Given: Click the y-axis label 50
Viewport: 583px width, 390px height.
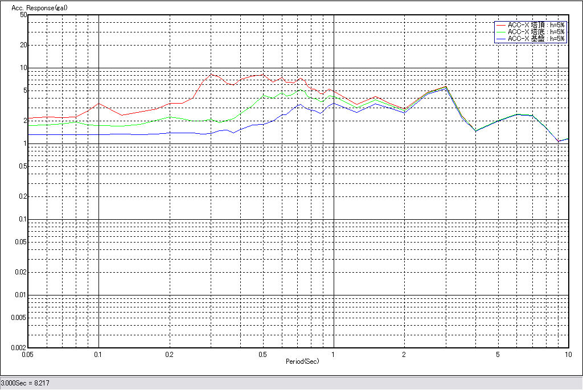Looking at the screenshot, I should pyautogui.click(x=23, y=15).
